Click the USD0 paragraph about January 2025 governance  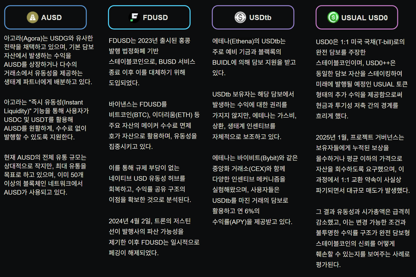point(363,164)
